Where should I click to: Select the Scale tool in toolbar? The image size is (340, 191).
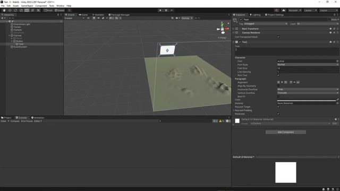pos(21,10)
